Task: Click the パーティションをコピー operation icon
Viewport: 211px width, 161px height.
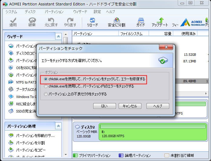Action: click(x=11, y=150)
